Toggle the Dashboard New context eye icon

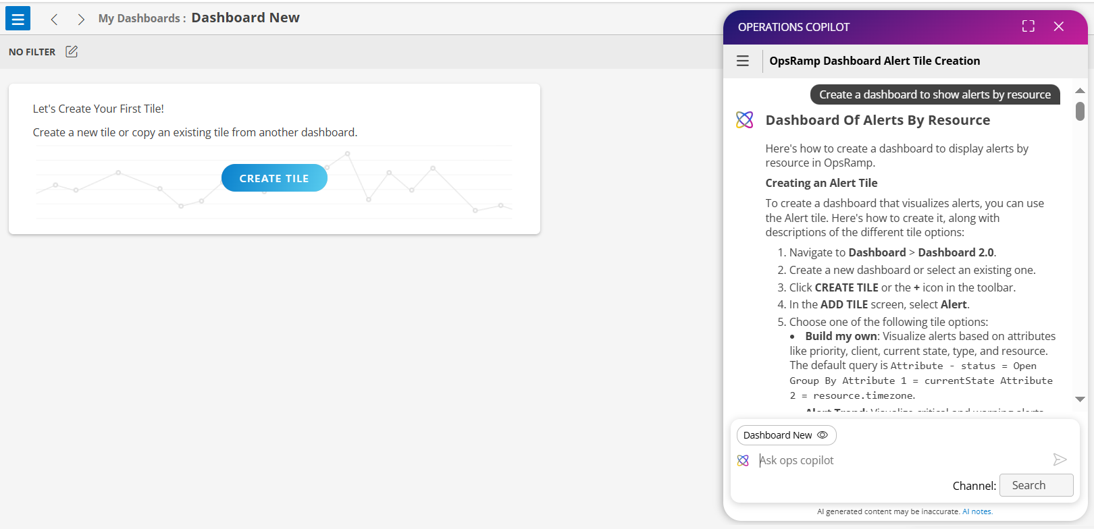coord(823,435)
